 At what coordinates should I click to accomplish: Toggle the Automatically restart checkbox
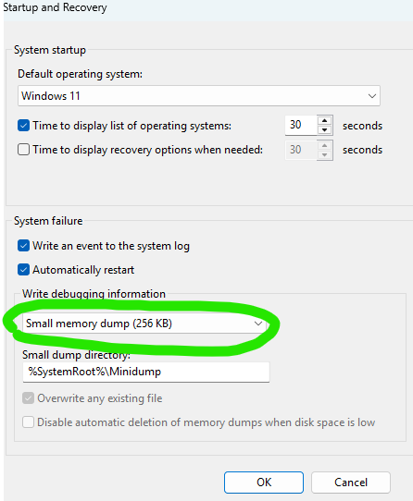point(23,270)
